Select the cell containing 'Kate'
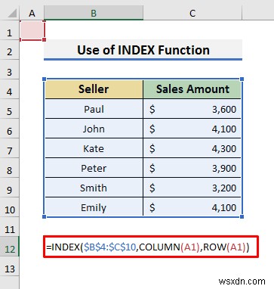This screenshot has width=274, height=289. [94, 148]
